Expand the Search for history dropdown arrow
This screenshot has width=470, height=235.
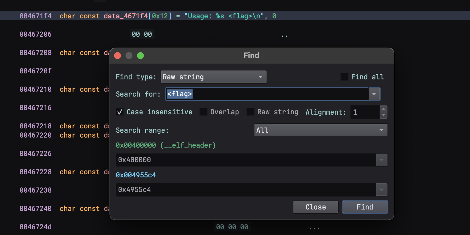[x=374, y=94]
